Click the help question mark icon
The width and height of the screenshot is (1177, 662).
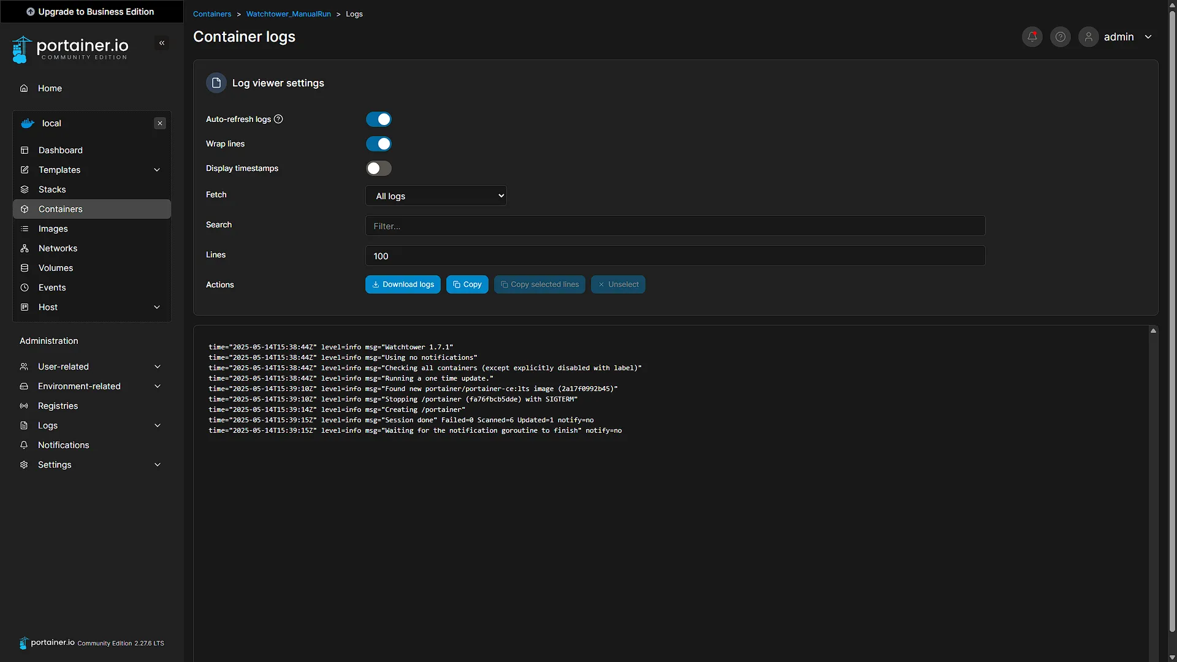point(1061,37)
